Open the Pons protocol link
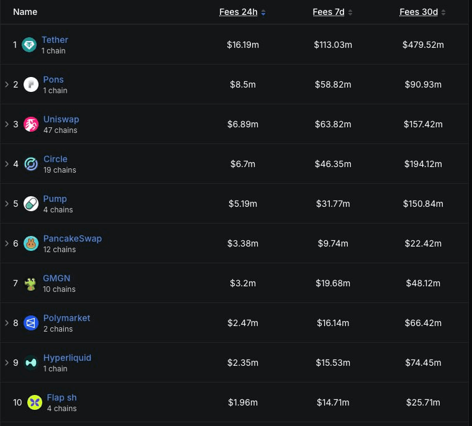The height and width of the screenshot is (426, 472). (x=53, y=79)
